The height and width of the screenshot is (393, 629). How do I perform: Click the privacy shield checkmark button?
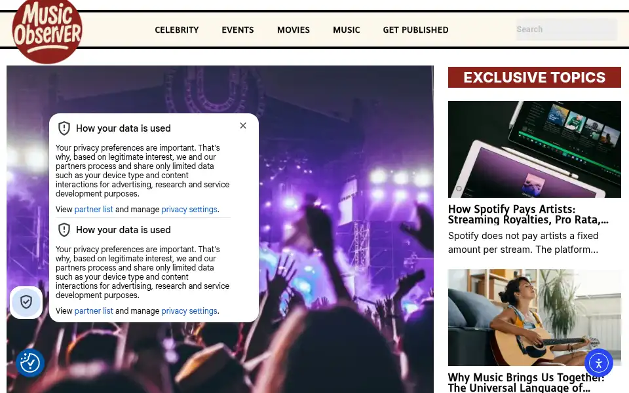pos(26,302)
